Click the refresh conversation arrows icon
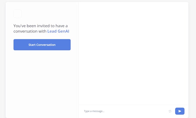196x118 pixels. (170, 111)
